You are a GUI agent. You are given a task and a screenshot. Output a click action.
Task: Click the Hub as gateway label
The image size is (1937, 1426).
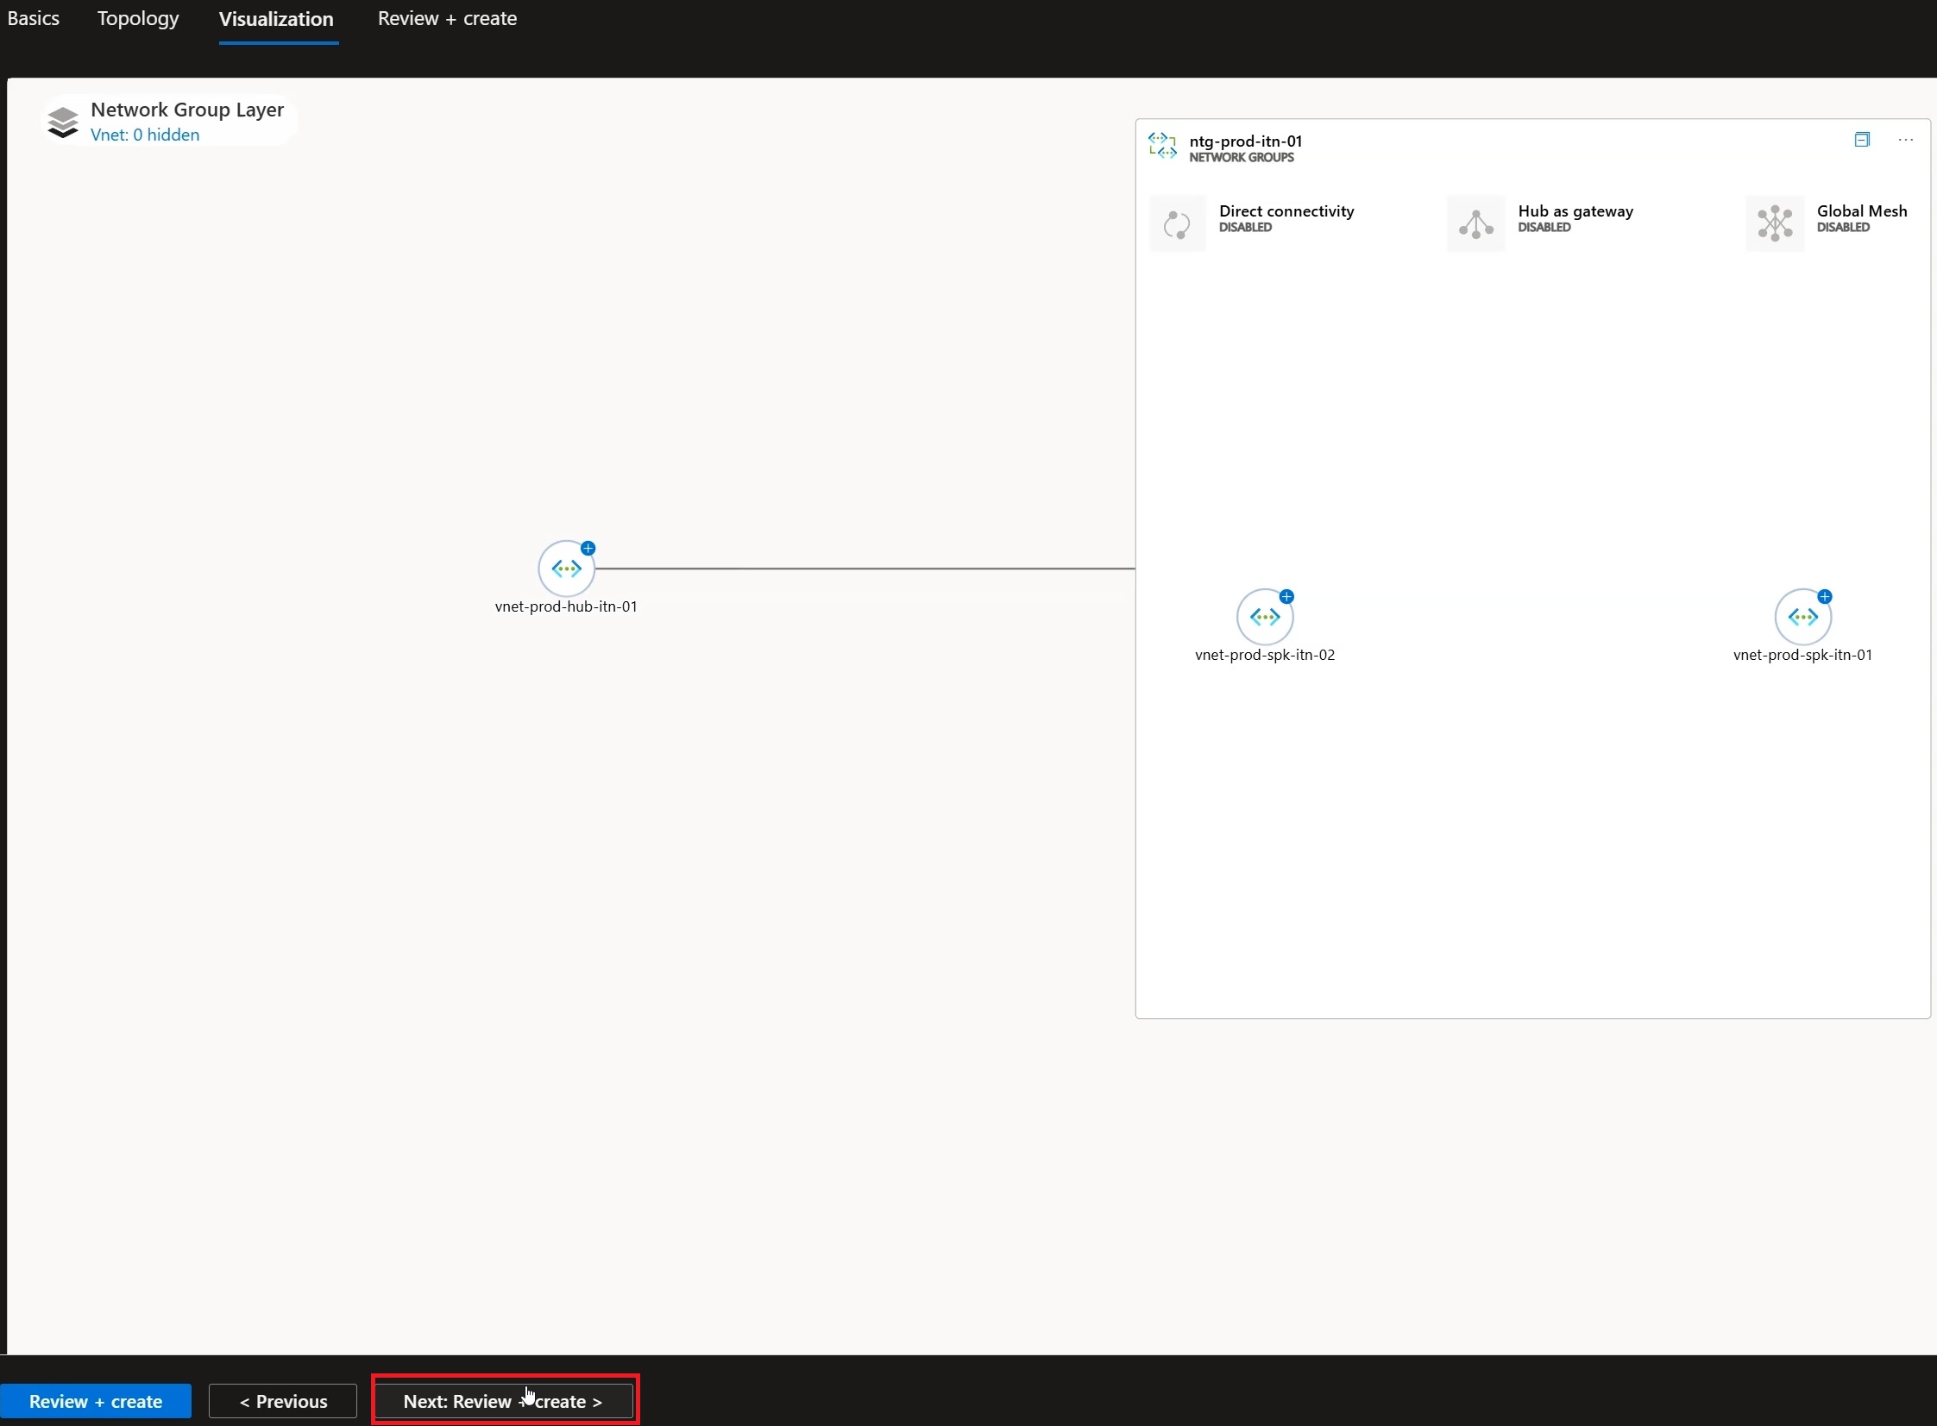coord(1575,211)
